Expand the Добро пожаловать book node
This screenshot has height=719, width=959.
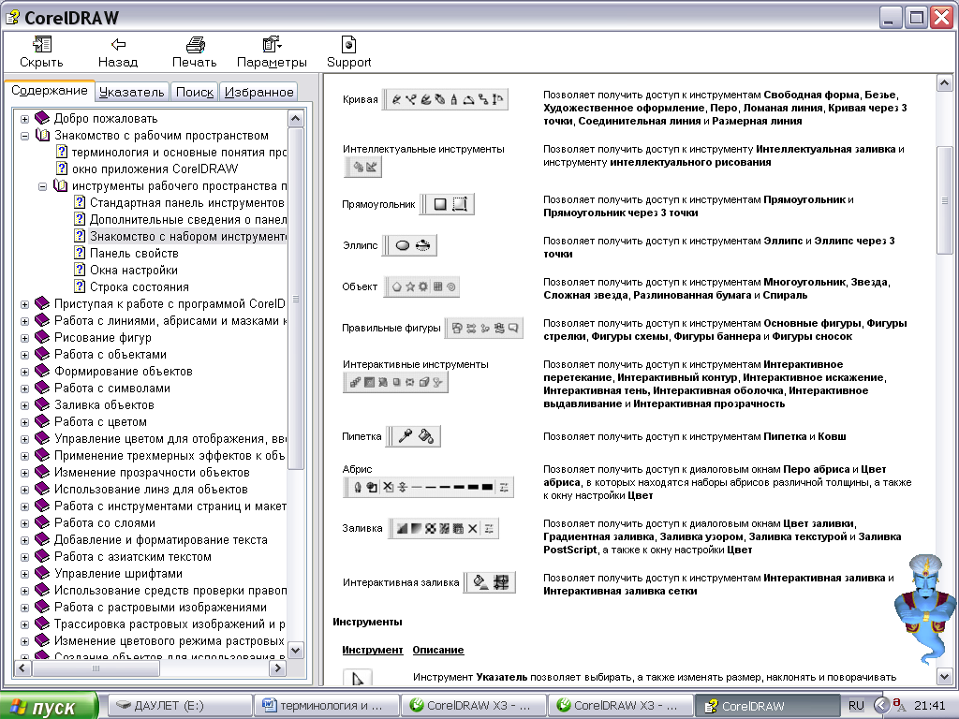pyautogui.click(x=24, y=119)
